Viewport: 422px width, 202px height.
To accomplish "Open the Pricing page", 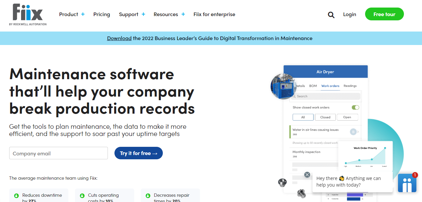I will point(102,14).
